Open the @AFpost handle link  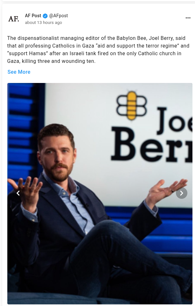pyautogui.click(x=59, y=16)
